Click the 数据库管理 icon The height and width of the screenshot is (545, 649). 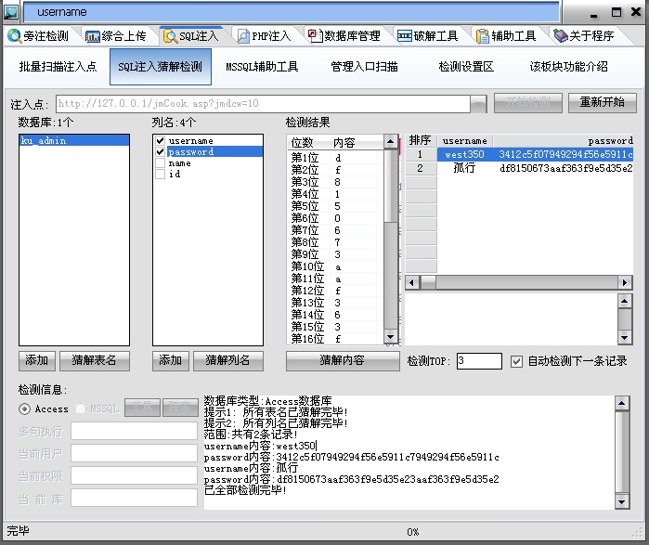pyautogui.click(x=316, y=35)
